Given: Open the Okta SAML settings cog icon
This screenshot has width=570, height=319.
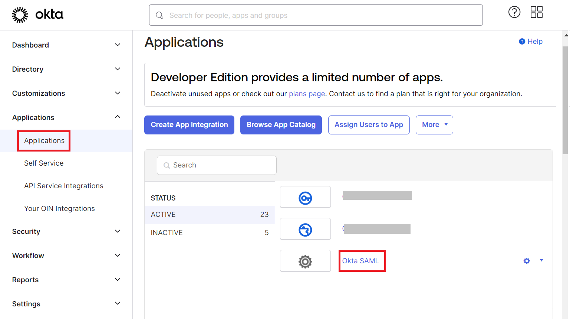Looking at the screenshot, I should (x=527, y=261).
